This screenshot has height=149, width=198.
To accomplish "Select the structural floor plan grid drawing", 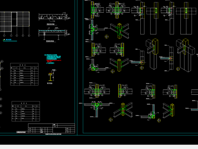I will click(15, 22).
